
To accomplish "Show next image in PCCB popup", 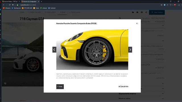I will (130, 50).
